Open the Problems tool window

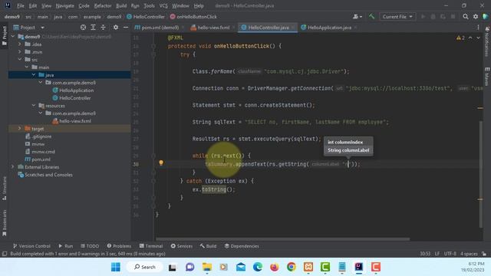[x=119, y=246]
